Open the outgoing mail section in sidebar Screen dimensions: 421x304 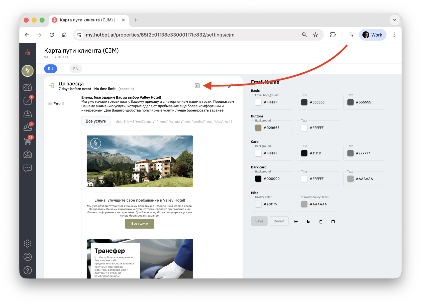click(x=28, y=154)
